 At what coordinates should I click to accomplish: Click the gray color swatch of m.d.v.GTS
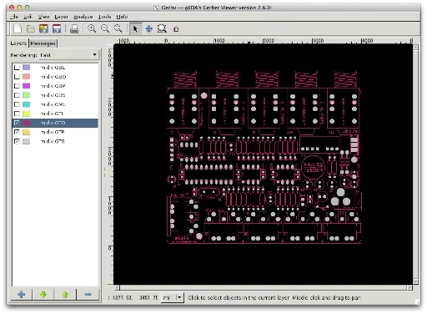(27, 141)
